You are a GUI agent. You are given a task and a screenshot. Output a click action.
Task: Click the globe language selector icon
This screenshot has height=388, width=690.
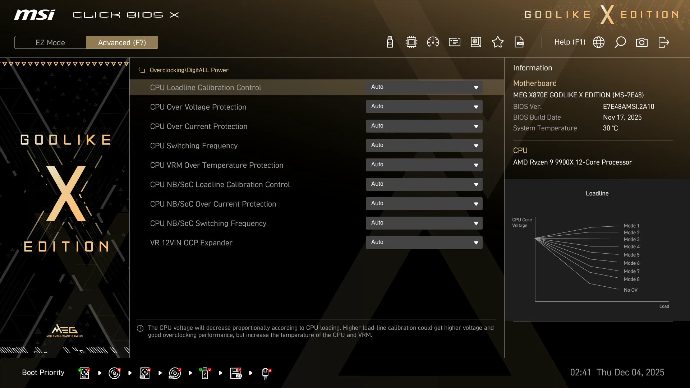coord(598,42)
